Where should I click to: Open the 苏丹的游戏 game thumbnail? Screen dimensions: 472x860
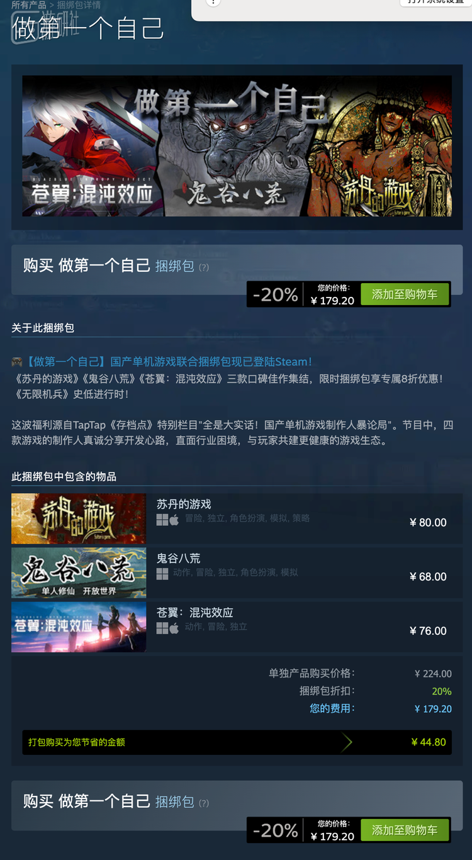[x=79, y=519]
